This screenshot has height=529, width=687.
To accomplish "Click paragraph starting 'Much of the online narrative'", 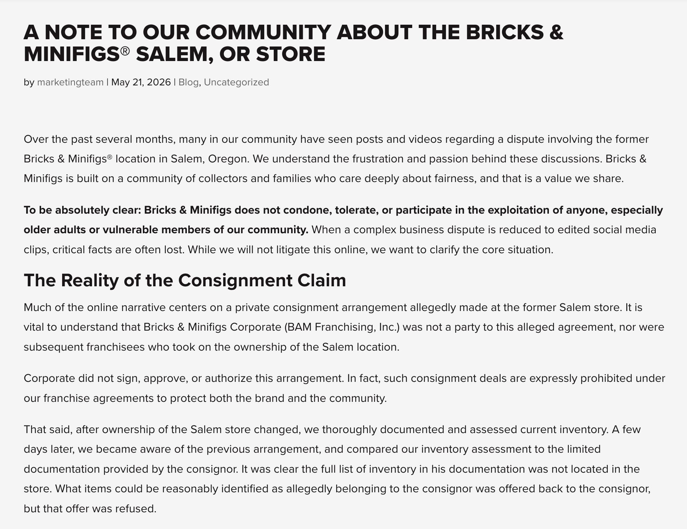I will tap(344, 327).
